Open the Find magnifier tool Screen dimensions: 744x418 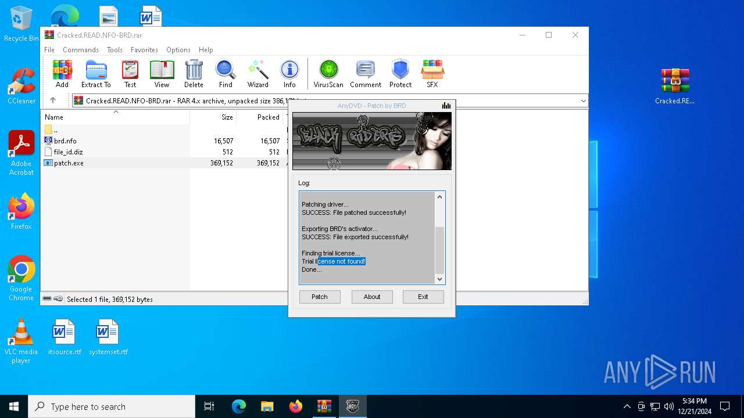point(226,74)
